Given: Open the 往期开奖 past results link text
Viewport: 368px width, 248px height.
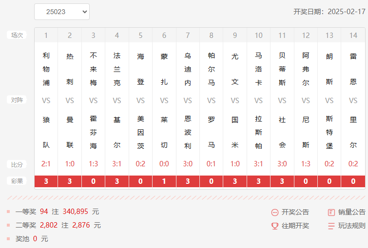Looking at the screenshot, I should coord(295,226).
